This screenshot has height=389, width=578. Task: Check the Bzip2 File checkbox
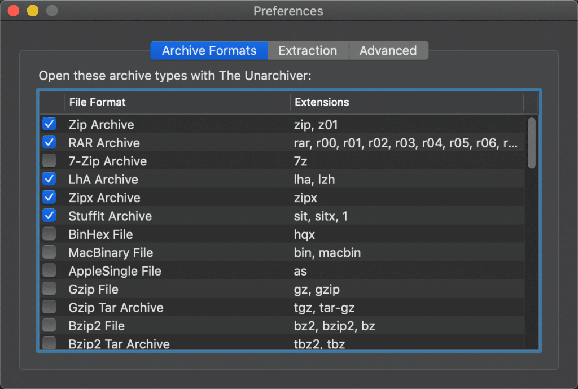point(50,326)
